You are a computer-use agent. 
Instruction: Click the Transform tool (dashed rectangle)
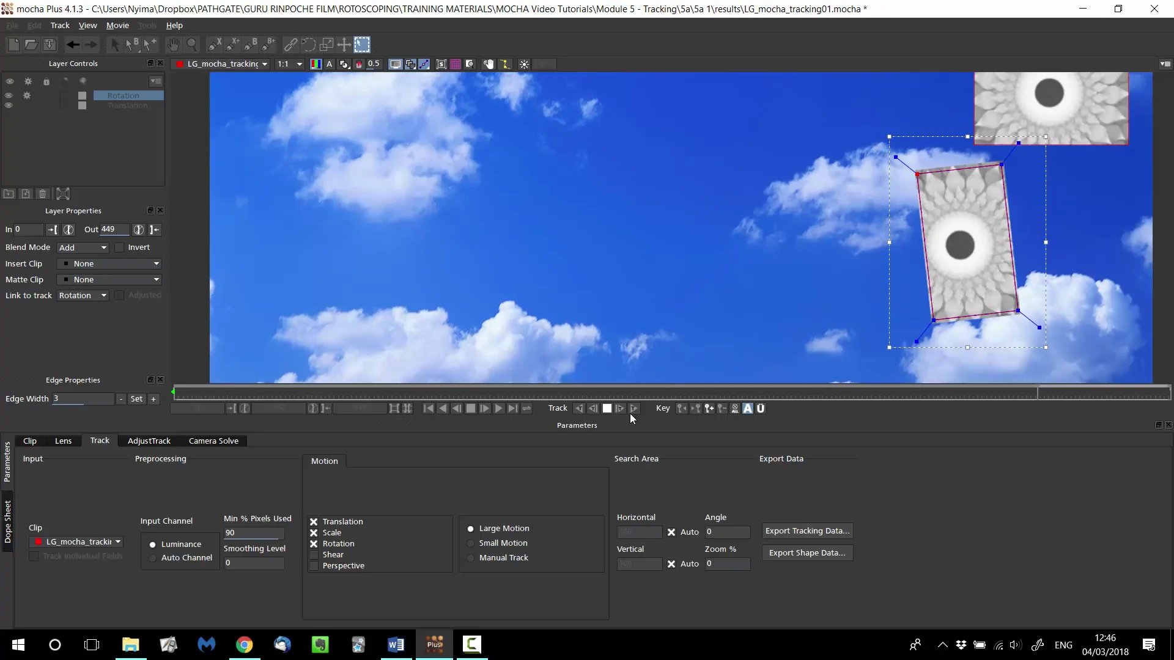(x=362, y=45)
